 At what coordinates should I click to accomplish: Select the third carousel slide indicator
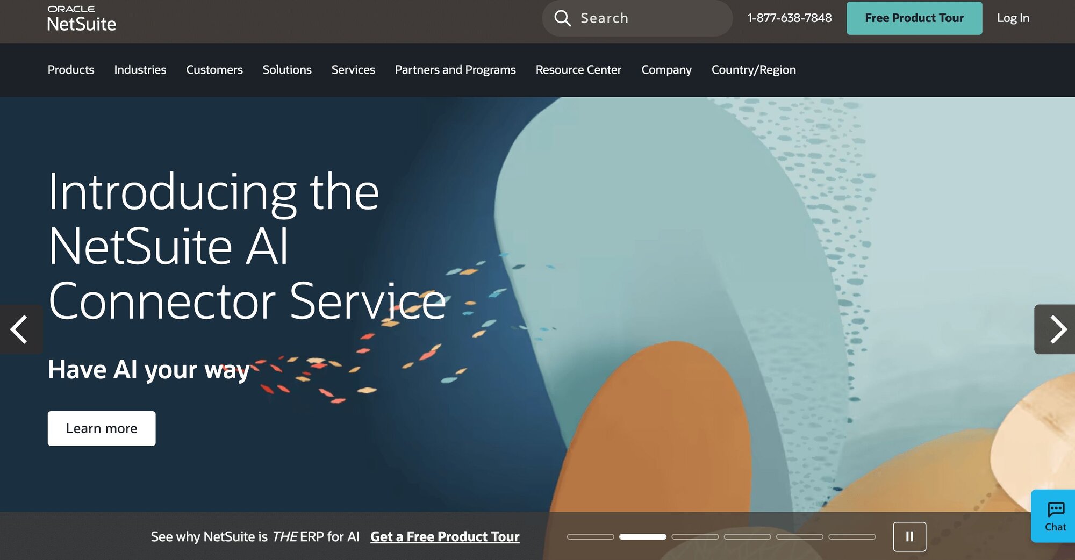[695, 536]
